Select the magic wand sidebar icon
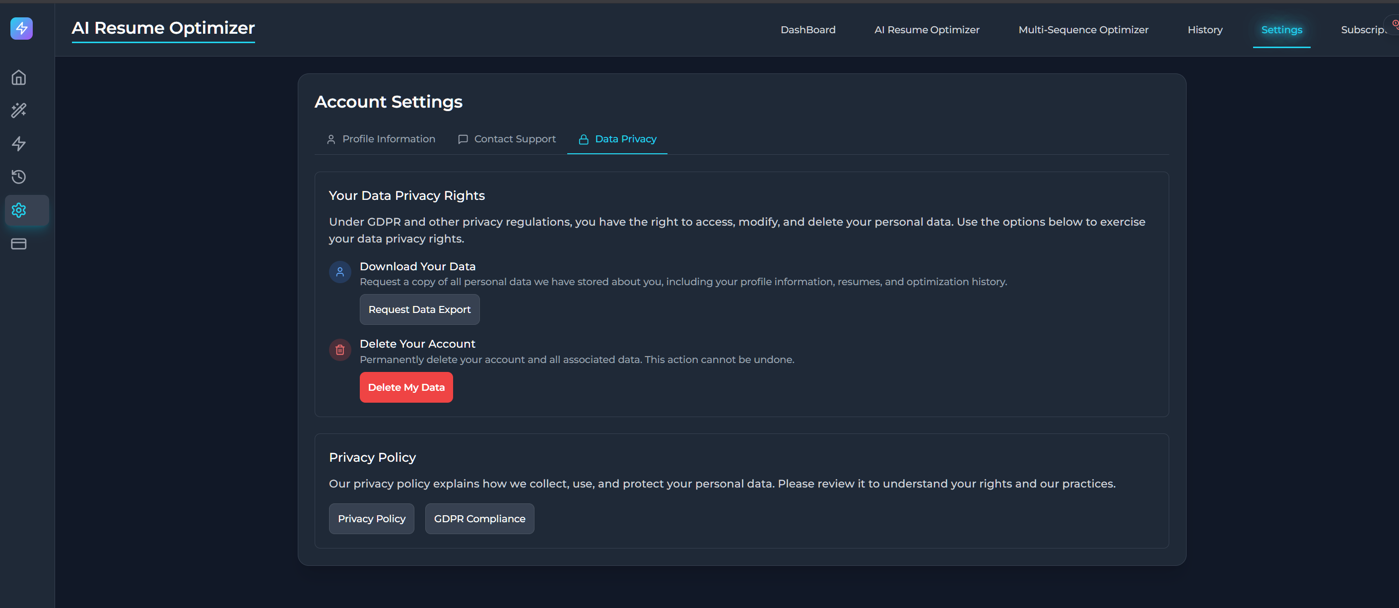This screenshot has width=1399, height=608. pyautogui.click(x=19, y=111)
